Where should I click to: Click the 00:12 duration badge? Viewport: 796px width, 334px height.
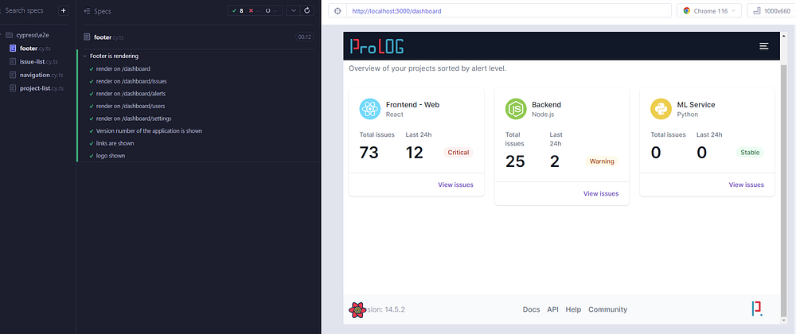click(x=304, y=37)
